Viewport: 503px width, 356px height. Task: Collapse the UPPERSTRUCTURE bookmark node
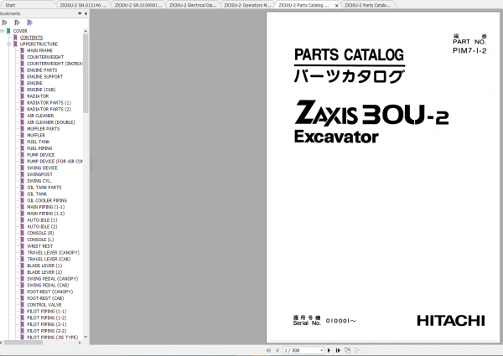pos(9,44)
